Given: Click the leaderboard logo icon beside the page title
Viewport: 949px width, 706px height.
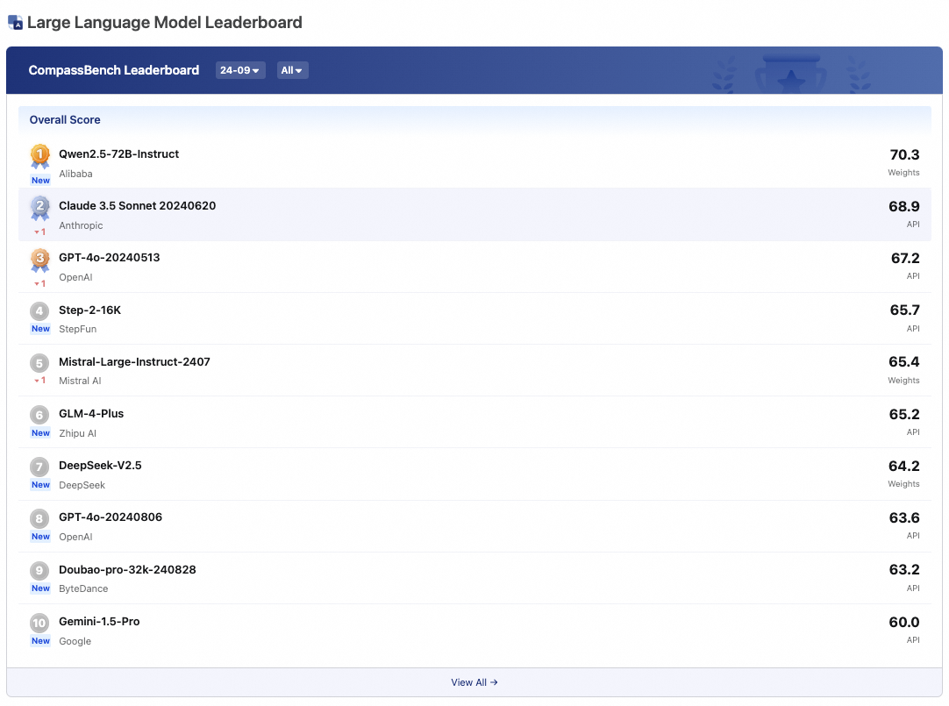Looking at the screenshot, I should 15,23.
